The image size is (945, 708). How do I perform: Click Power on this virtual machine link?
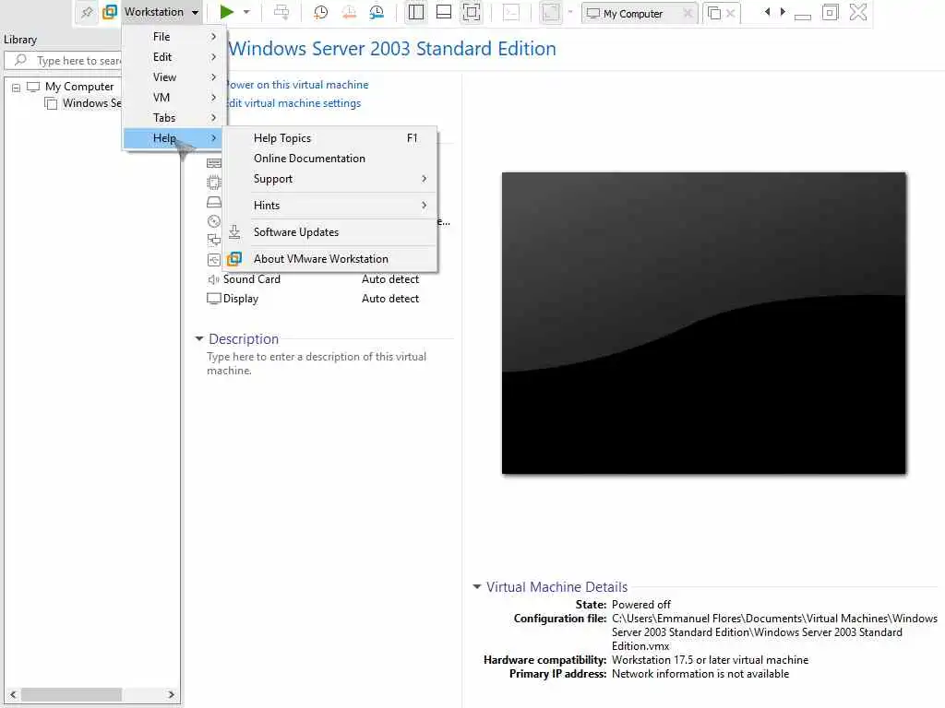tap(297, 85)
